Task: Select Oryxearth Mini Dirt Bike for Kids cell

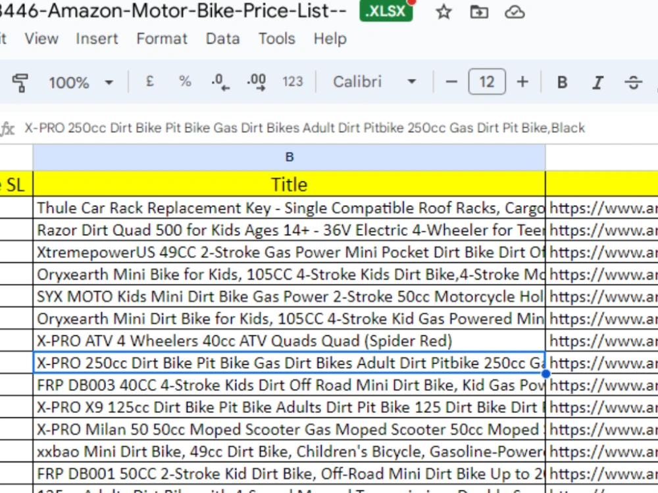Action: click(289, 319)
